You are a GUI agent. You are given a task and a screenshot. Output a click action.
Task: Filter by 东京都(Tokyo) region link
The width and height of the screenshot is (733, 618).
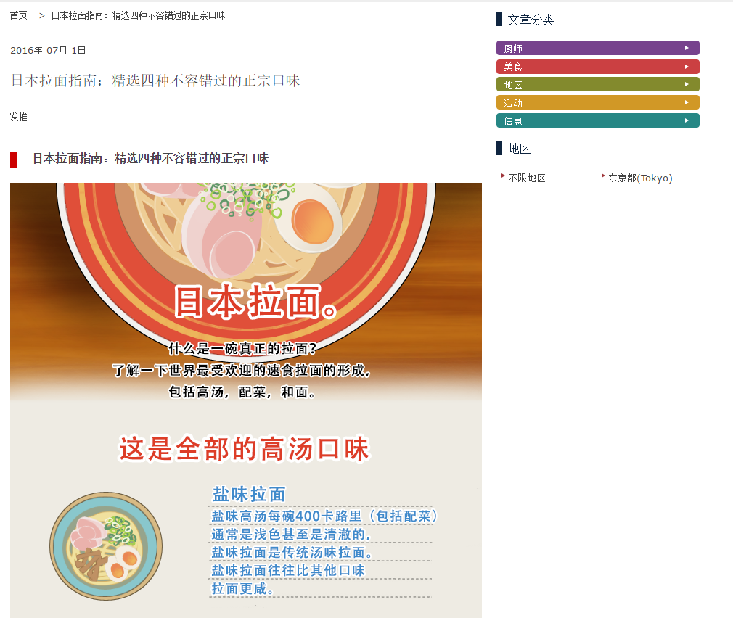[x=640, y=178]
